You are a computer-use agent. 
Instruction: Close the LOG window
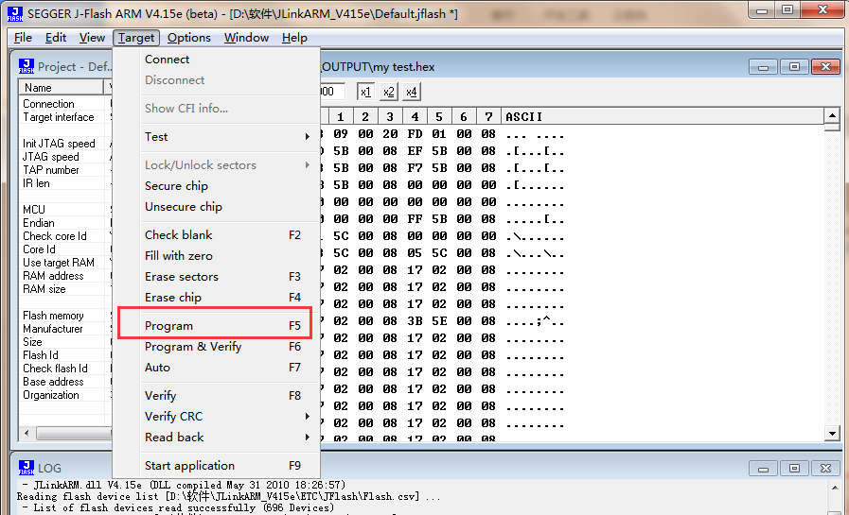(825, 469)
